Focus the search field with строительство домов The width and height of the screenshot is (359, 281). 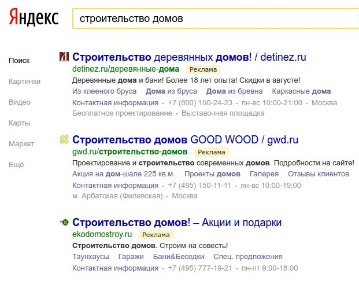pyautogui.click(x=215, y=19)
